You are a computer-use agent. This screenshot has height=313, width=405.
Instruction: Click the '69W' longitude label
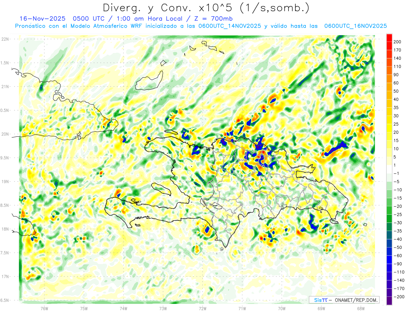coord(321,308)
